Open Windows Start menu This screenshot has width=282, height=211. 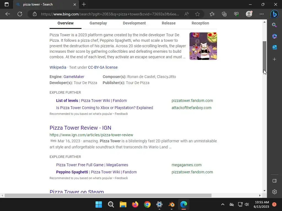99,204
